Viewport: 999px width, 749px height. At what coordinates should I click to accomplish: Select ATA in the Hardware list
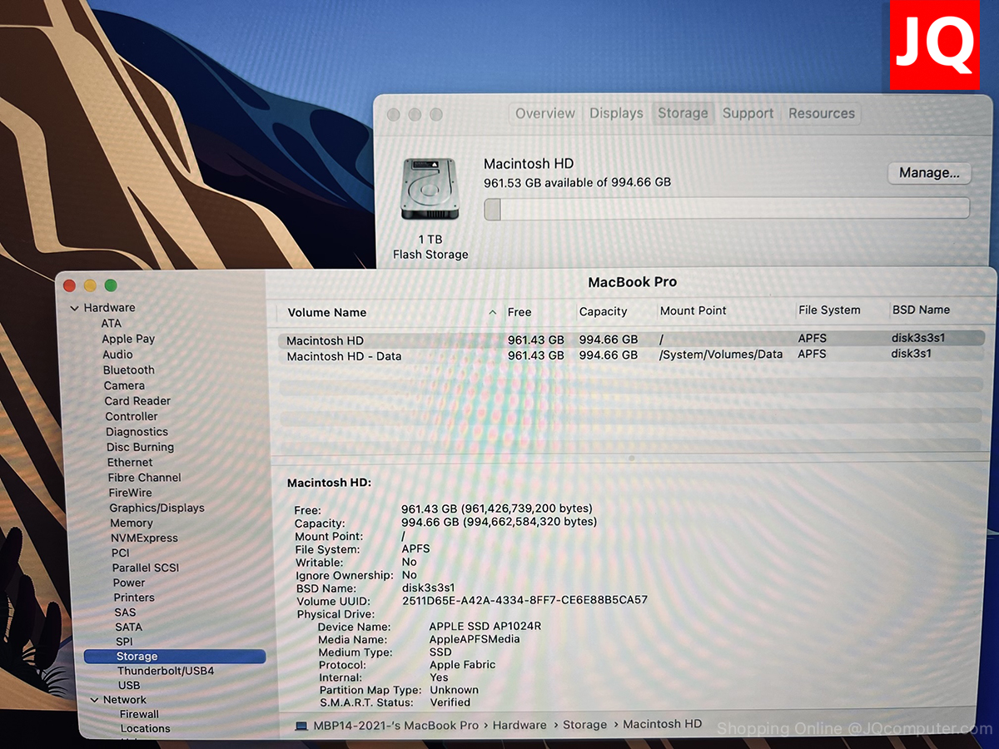click(112, 323)
